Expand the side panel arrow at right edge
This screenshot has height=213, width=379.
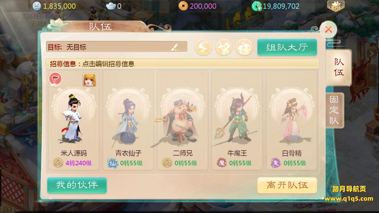(371, 53)
